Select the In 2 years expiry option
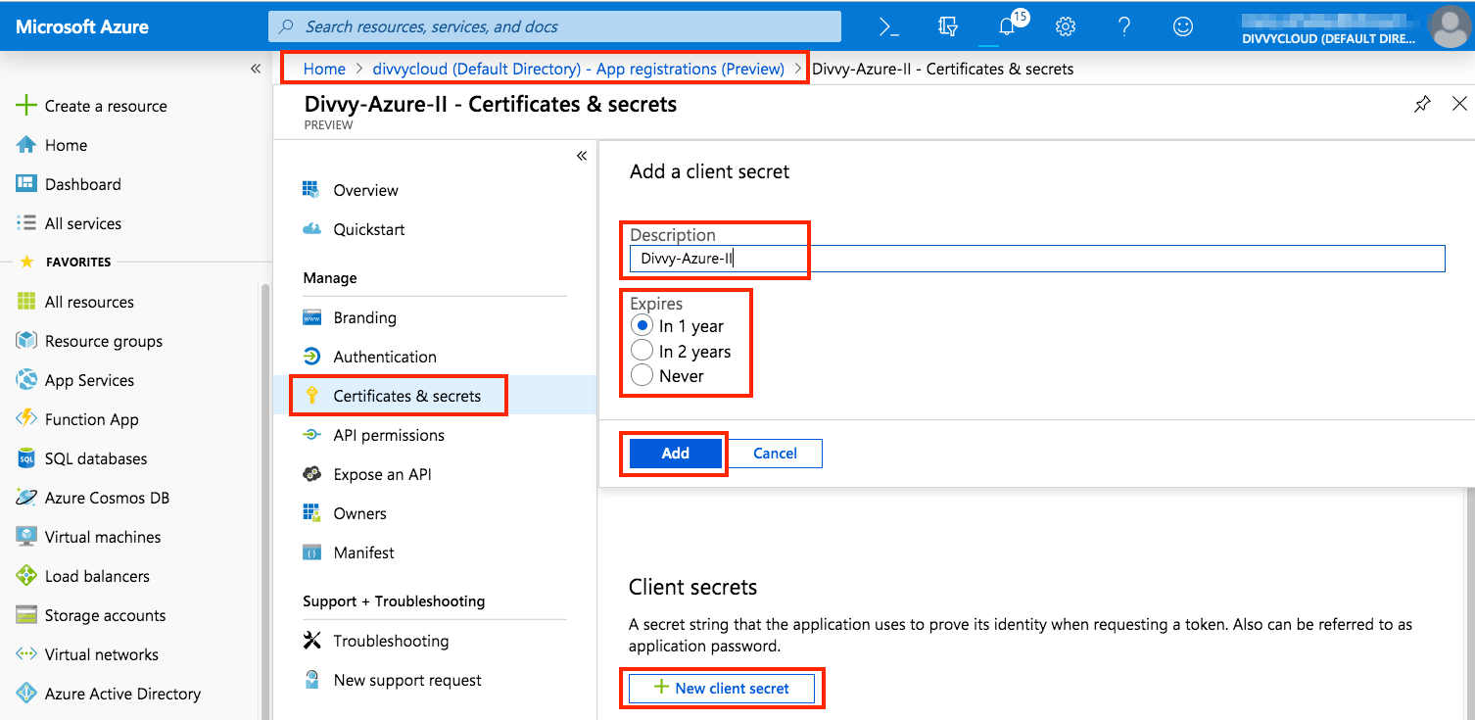 click(642, 351)
